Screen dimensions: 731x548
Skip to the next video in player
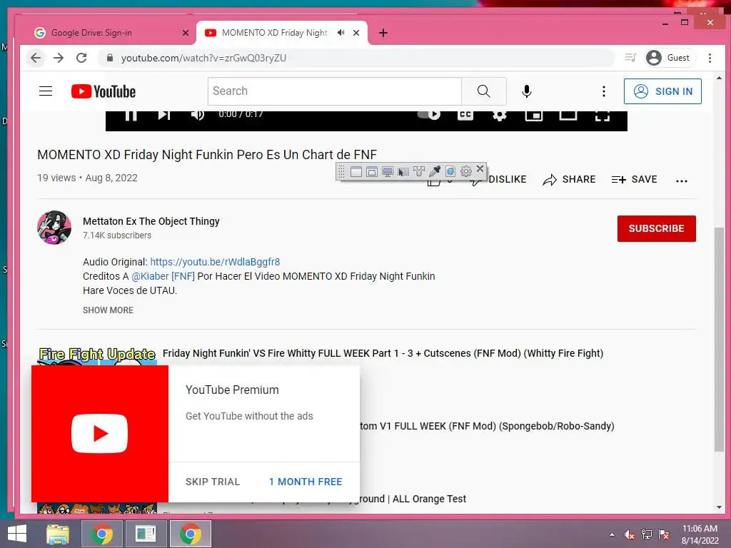[x=164, y=115]
